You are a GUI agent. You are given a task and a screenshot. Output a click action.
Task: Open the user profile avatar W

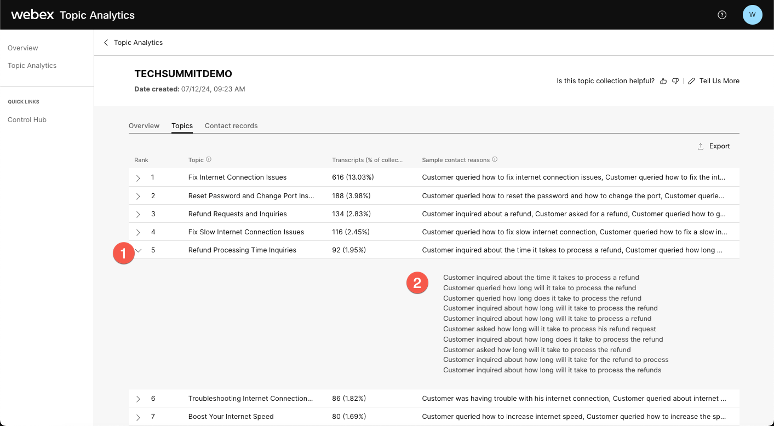(x=752, y=15)
